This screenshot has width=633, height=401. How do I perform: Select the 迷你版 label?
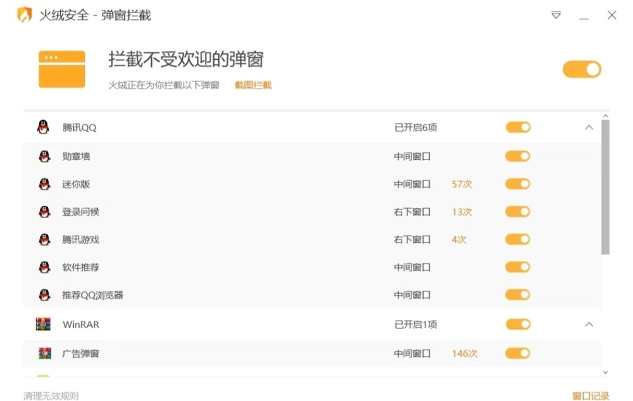(76, 184)
